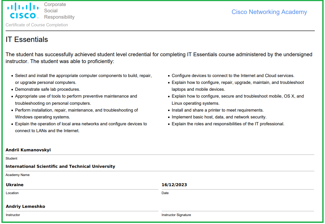The image size is (325, 224).
Task: Click the bullet about local area networks
Action: pos(81,127)
